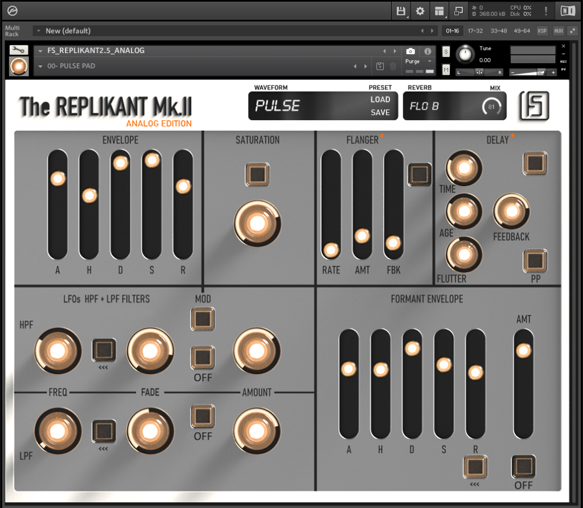Switch to the 33-48 channel page tab
The image size is (583, 508).
499,31
